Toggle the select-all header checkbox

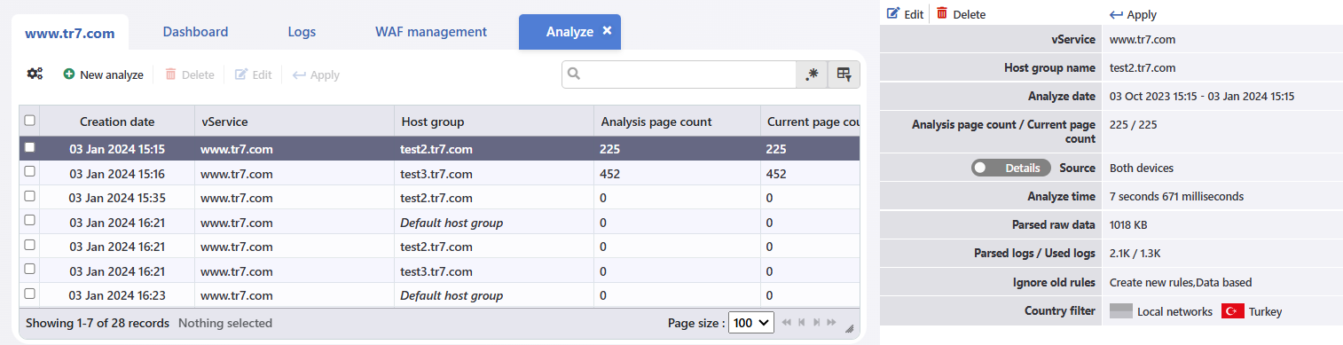click(30, 121)
